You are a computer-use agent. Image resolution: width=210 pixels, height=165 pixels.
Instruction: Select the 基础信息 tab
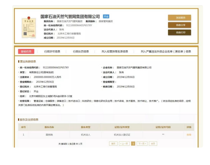(x=26, y=51)
